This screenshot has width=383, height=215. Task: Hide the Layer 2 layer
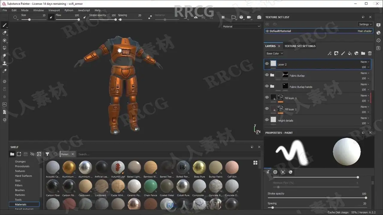[267, 64]
